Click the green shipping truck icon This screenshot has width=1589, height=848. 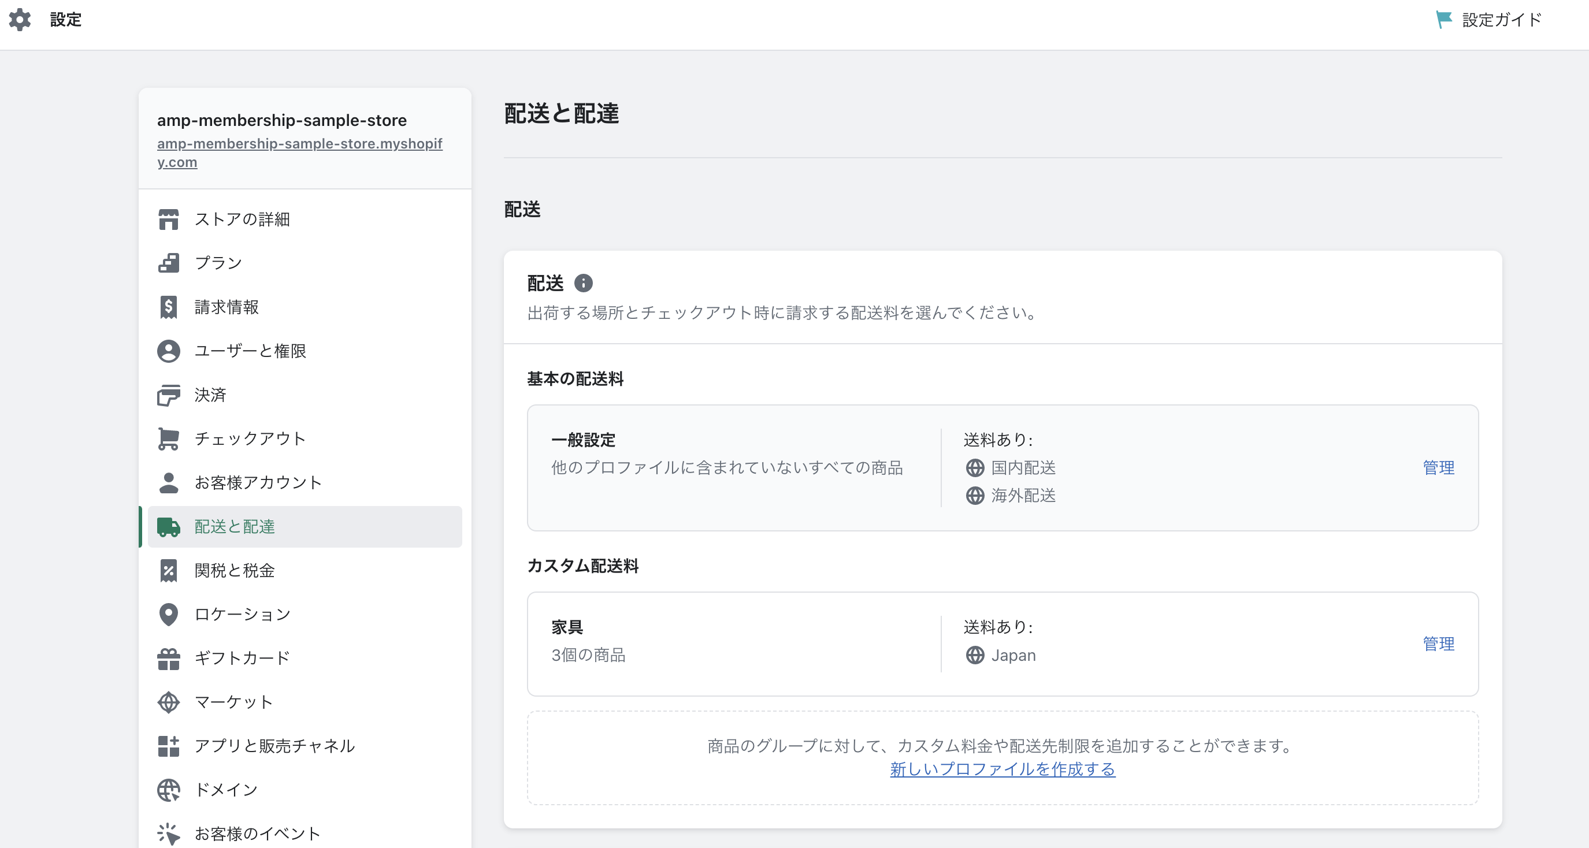coord(168,527)
